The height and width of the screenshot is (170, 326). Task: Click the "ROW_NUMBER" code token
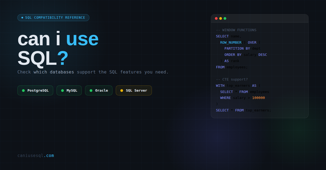(231, 43)
